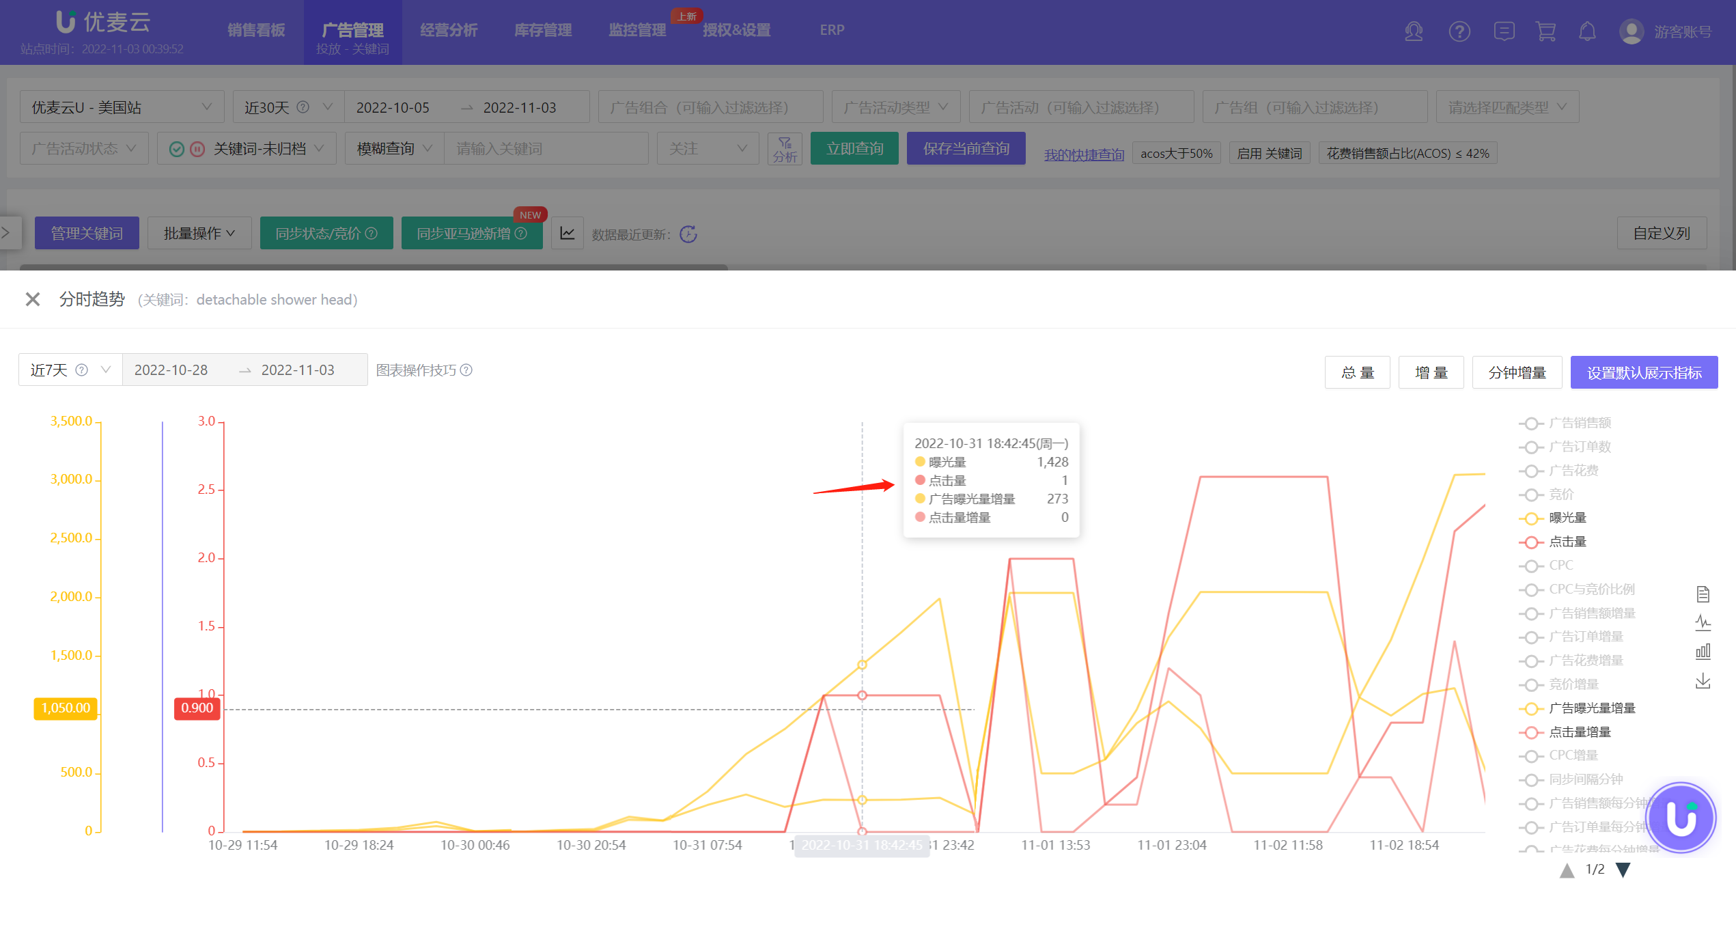This screenshot has height=931, width=1736.
Task: Click the chart start date 2022-10-28 field
Action: pos(171,370)
